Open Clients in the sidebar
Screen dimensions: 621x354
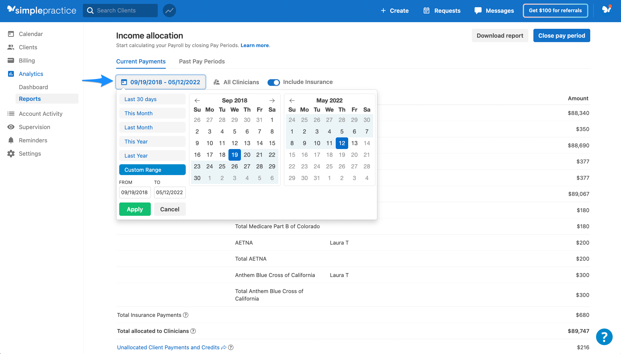pos(28,47)
